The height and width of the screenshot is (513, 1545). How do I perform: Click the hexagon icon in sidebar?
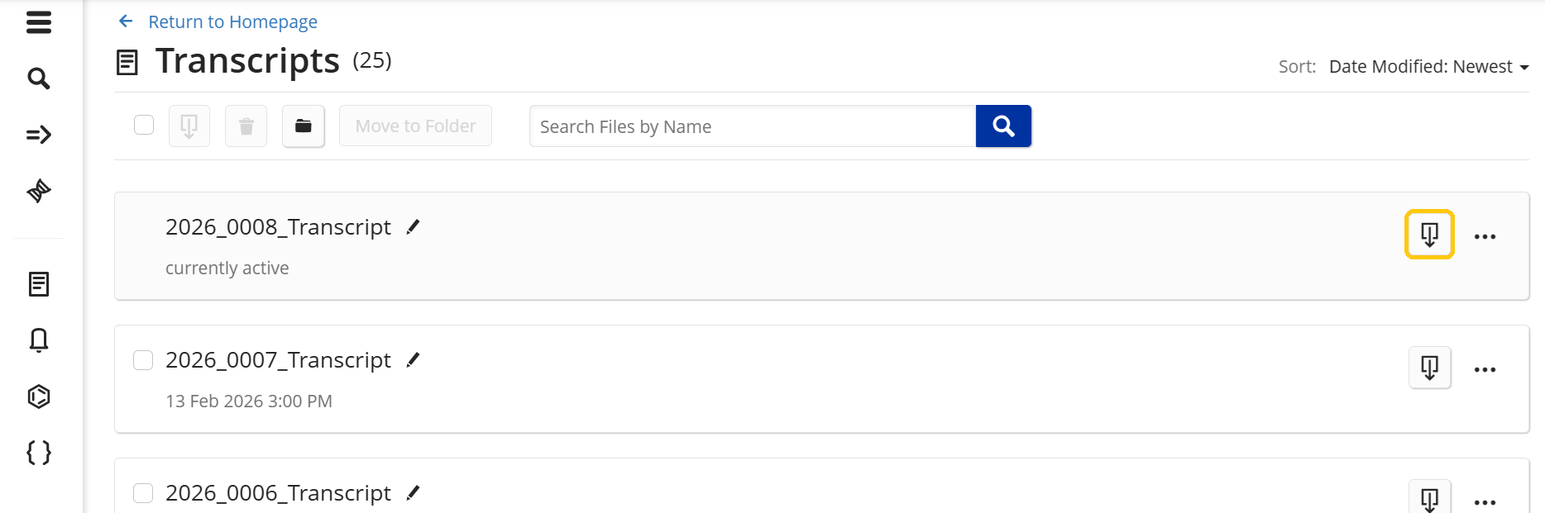(39, 397)
